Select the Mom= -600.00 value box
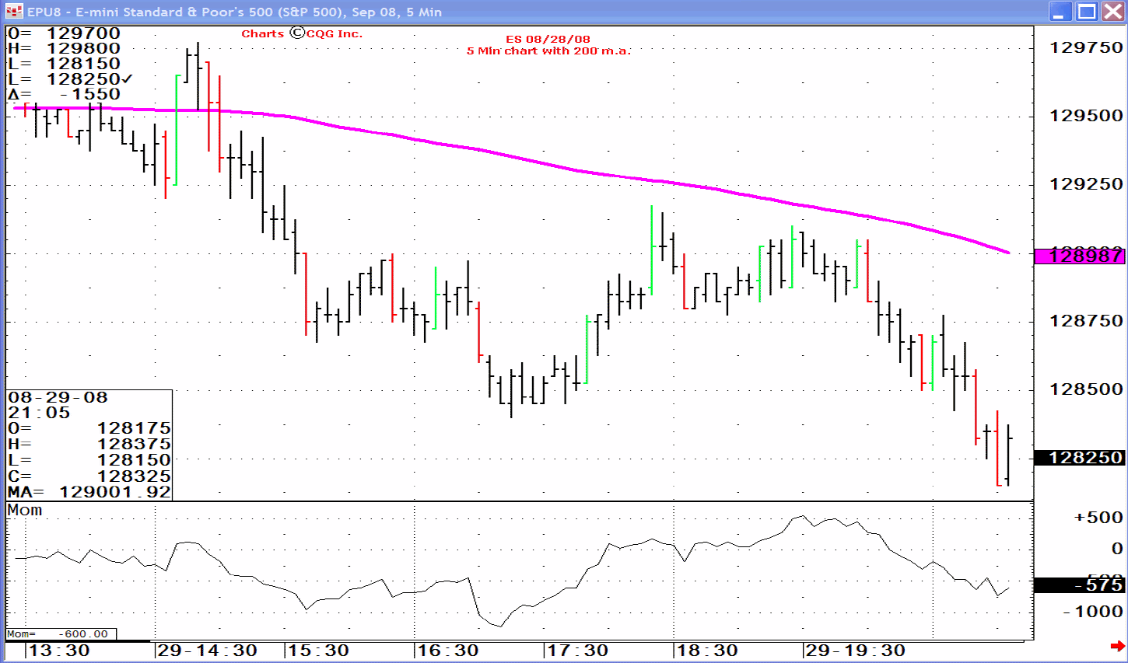This screenshot has width=1128, height=663. coord(61,634)
